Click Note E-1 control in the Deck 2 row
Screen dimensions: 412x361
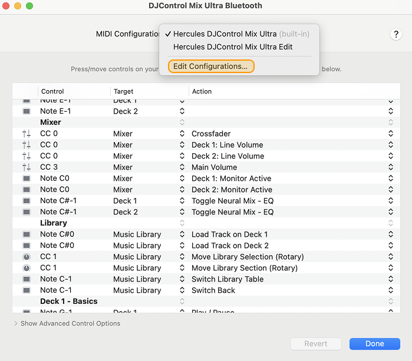point(55,111)
